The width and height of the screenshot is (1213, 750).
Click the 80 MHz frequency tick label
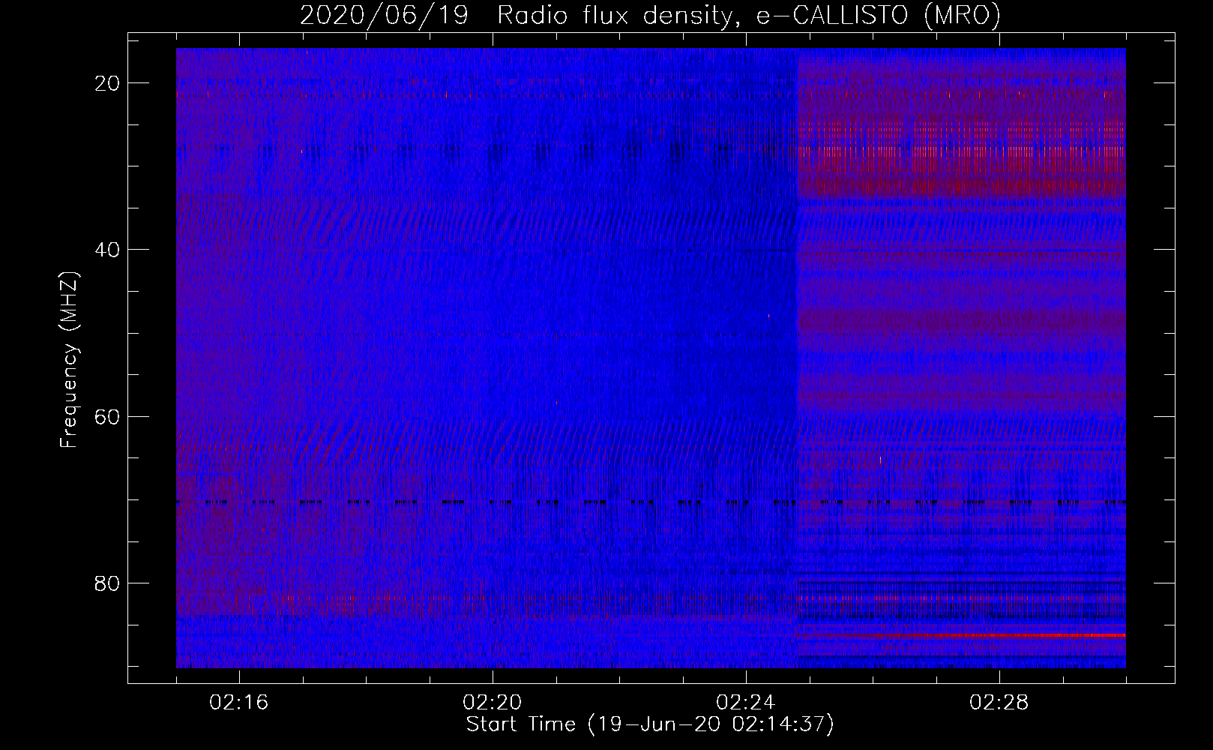point(107,583)
